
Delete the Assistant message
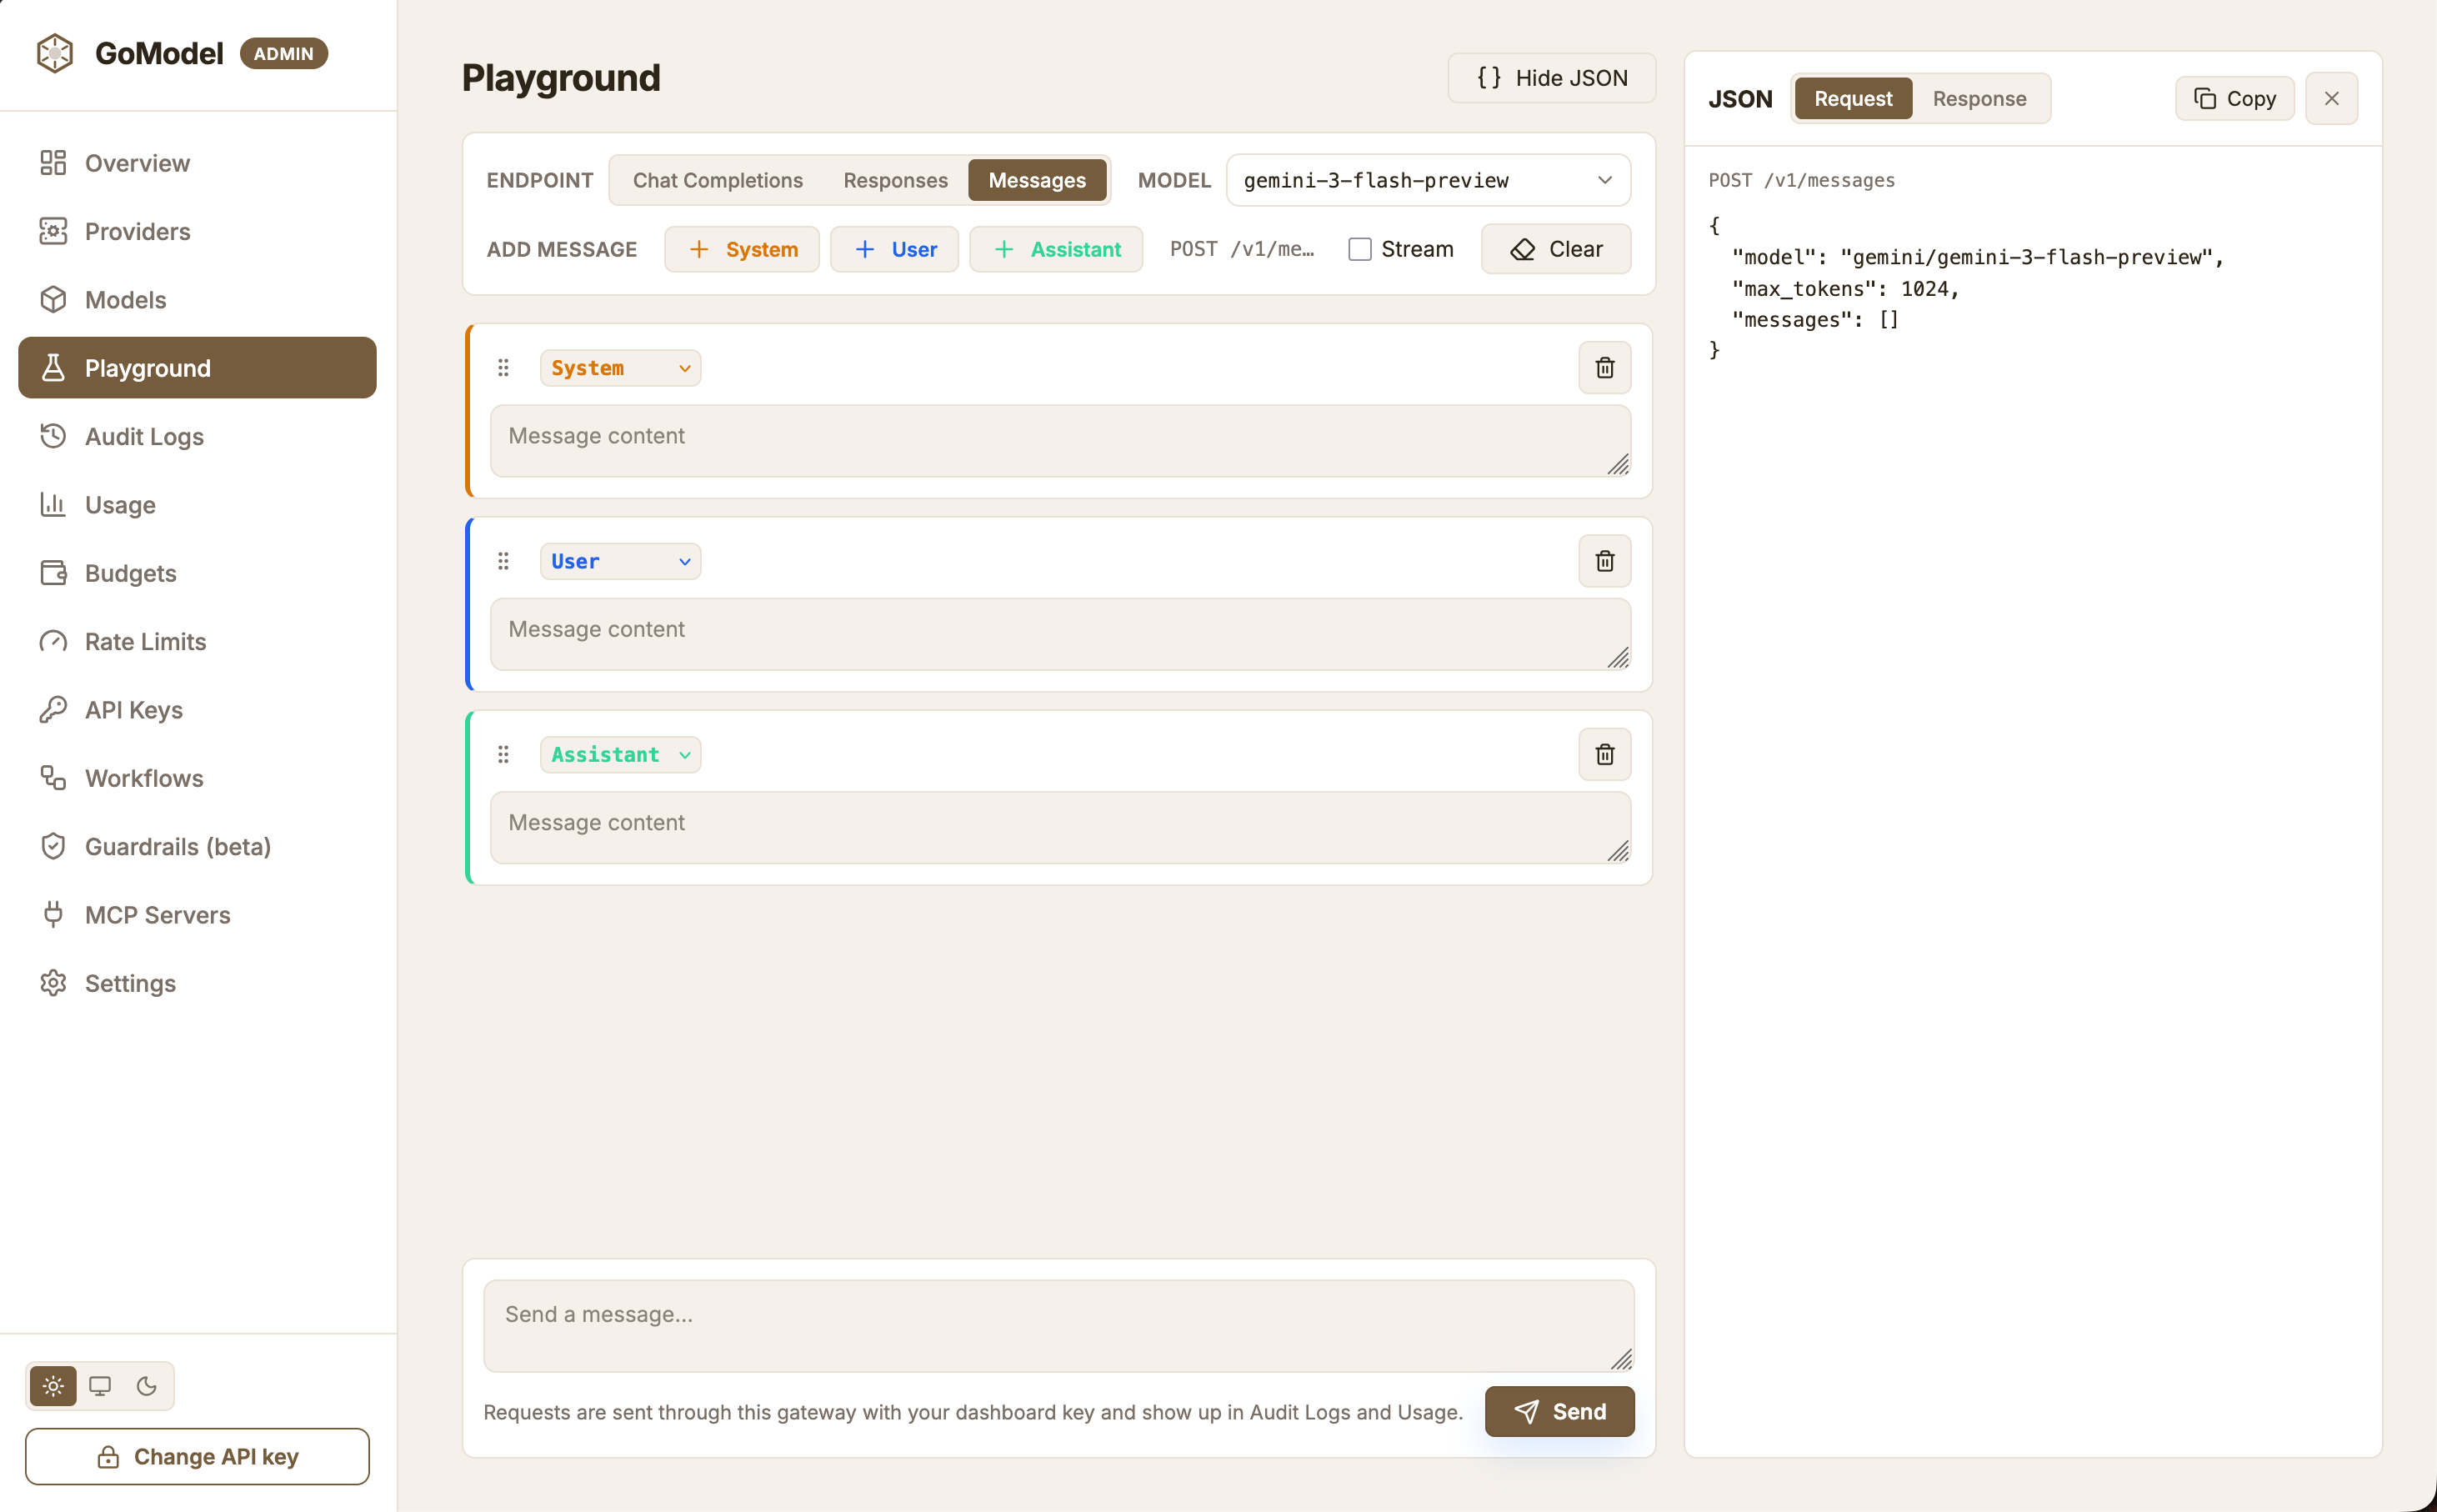pos(1604,754)
